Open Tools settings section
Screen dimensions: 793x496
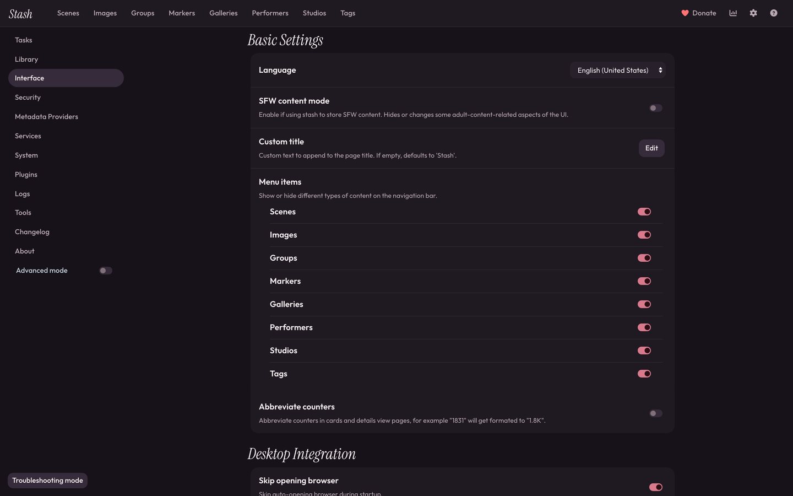click(66, 213)
